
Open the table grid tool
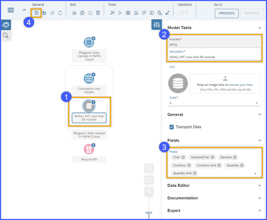pos(128,13)
